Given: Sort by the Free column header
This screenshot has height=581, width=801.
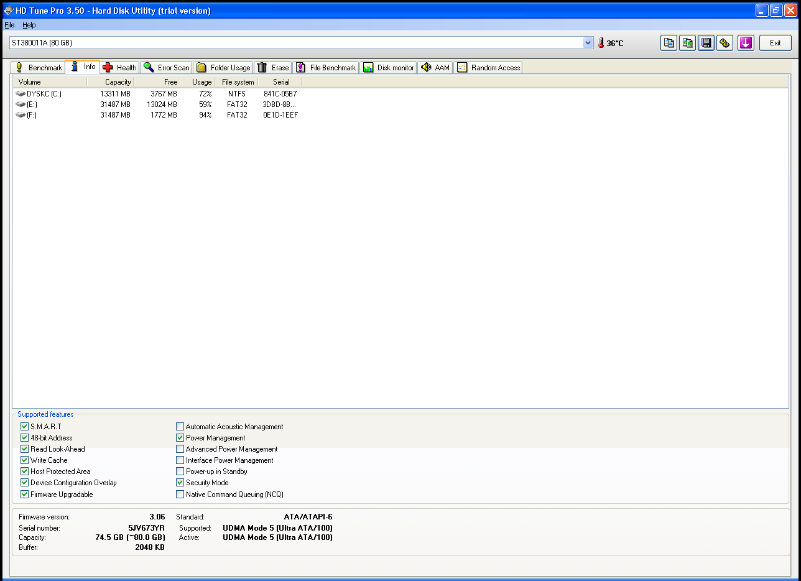Looking at the screenshot, I should click(x=157, y=82).
